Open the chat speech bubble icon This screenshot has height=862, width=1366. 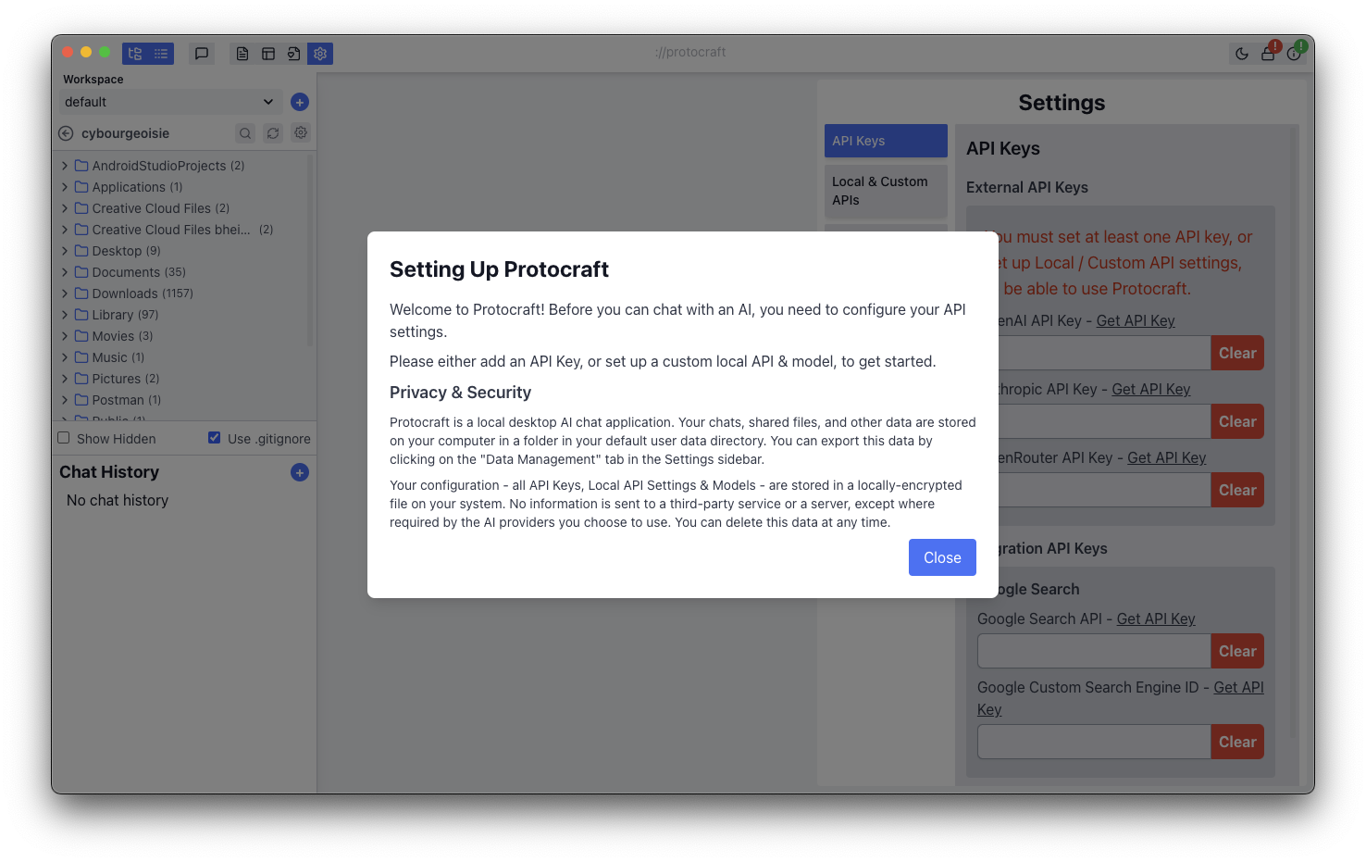[202, 54]
